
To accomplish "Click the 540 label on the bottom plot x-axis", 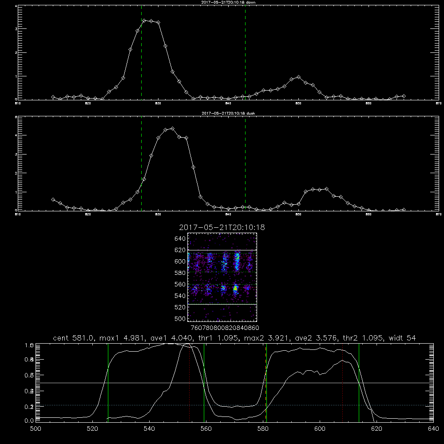I will click(x=149, y=429).
